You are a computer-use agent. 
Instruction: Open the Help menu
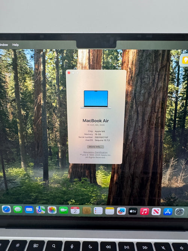pyautogui.click(x=15, y=45)
